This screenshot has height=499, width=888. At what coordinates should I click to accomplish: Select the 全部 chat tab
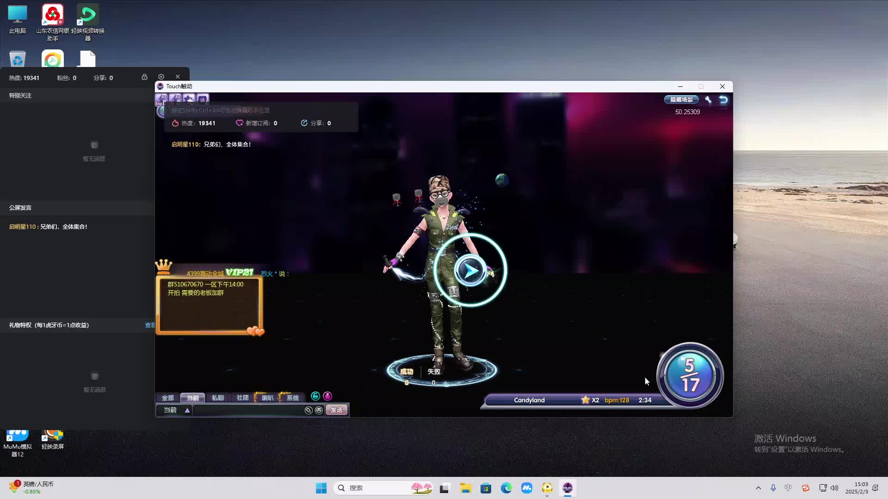click(x=167, y=398)
